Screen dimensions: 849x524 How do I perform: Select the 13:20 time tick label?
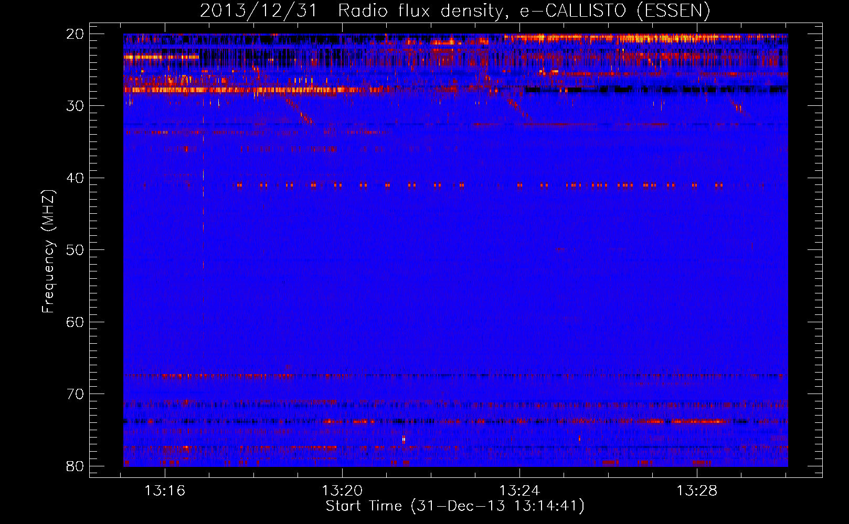tap(342, 491)
